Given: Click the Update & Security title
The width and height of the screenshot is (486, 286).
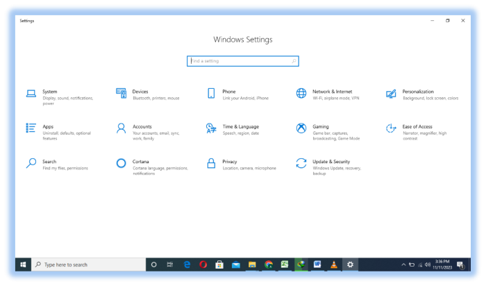Looking at the screenshot, I should coord(331,162).
